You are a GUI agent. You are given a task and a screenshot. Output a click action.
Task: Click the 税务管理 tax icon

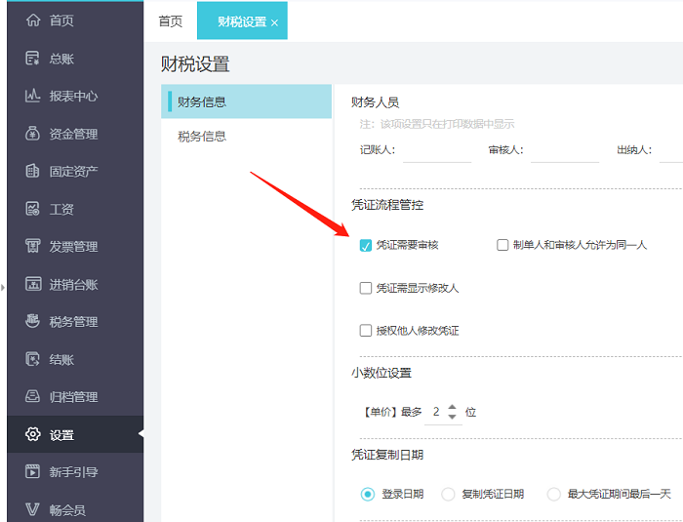coord(32,321)
